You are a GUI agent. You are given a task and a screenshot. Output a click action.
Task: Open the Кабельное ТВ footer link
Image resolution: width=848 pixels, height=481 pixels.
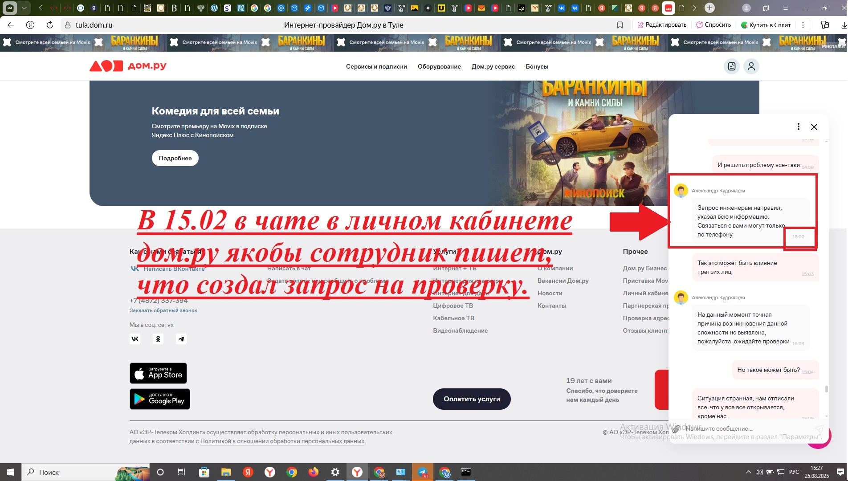[x=453, y=318]
